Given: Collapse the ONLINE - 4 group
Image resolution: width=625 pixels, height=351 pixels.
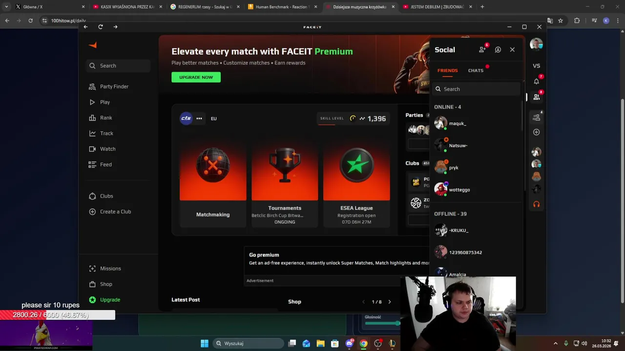Looking at the screenshot, I should pos(447,107).
